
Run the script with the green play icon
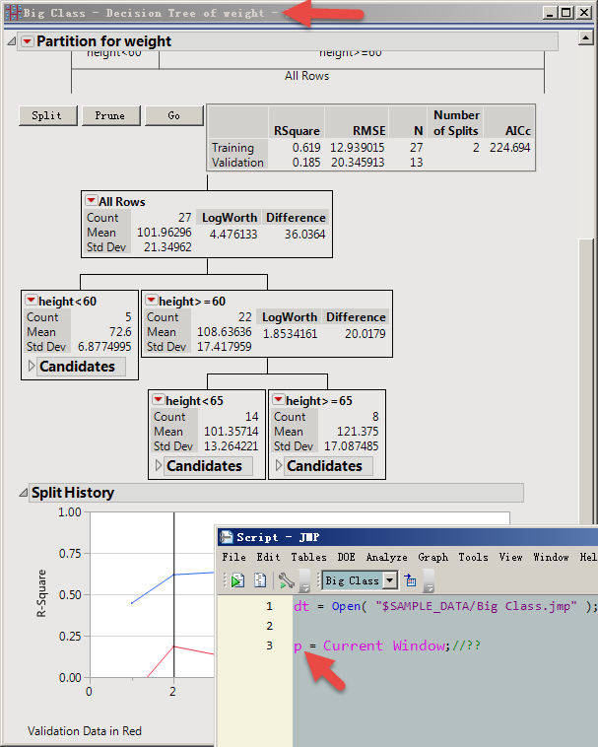click(x=236, y=580)
